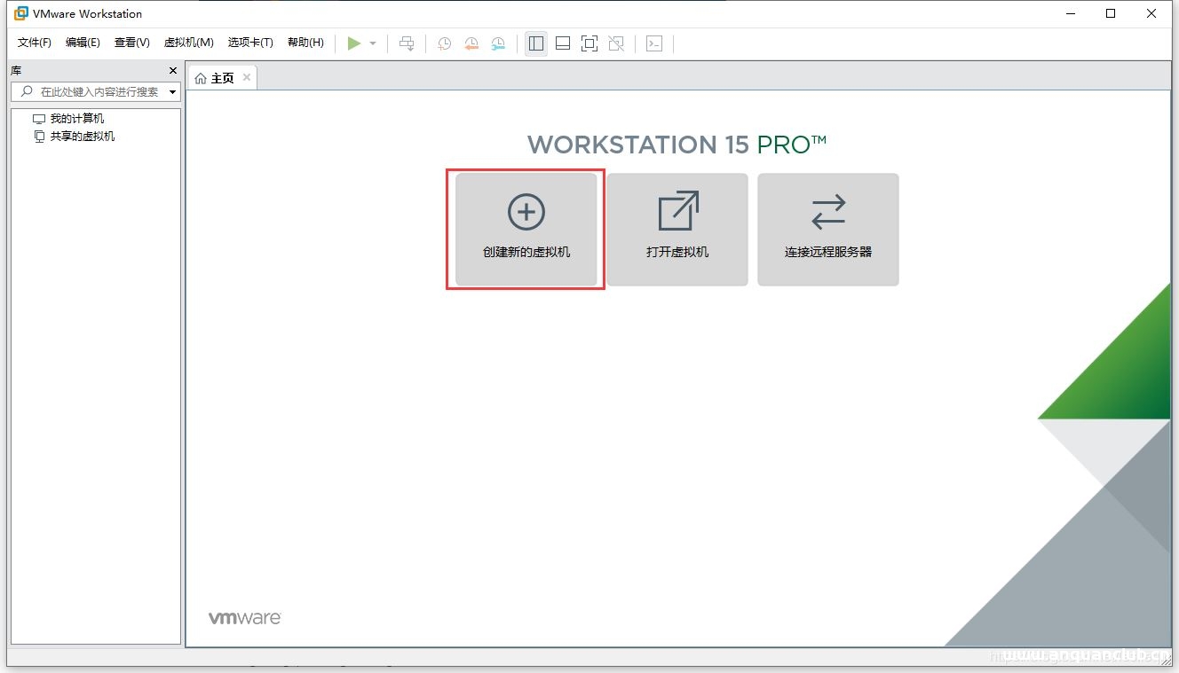The image size is (1179, 673).
Task: Click 打开虚拟机 to open a VM
Action: [677, 229]
